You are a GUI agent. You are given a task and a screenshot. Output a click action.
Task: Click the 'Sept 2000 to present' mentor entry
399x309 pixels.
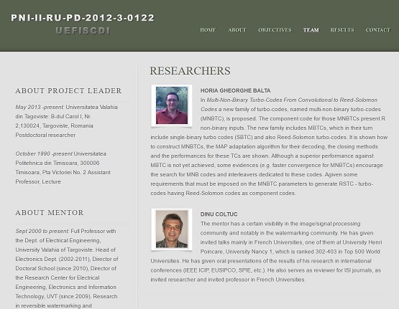[x=42, y=231]
